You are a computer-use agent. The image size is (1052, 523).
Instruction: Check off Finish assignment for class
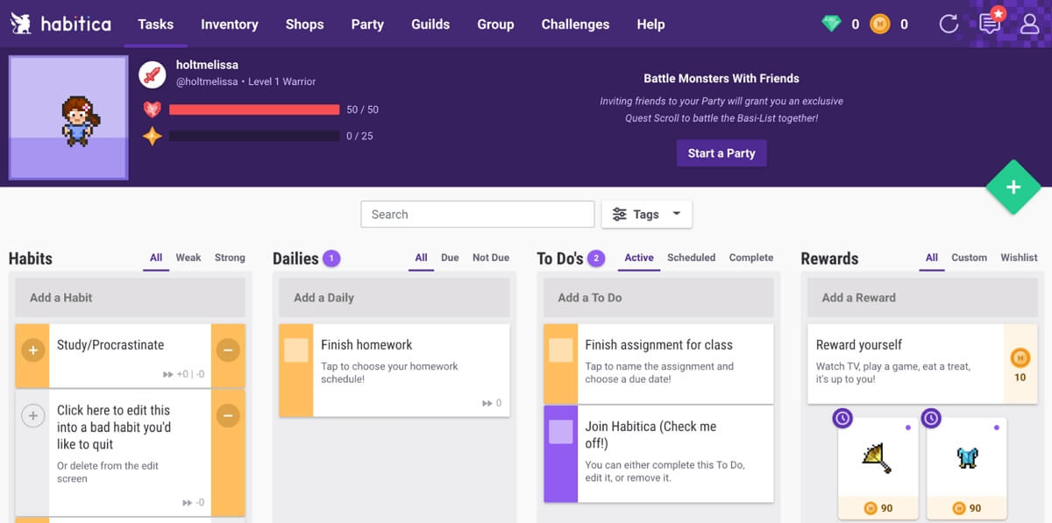pos(561,350)
